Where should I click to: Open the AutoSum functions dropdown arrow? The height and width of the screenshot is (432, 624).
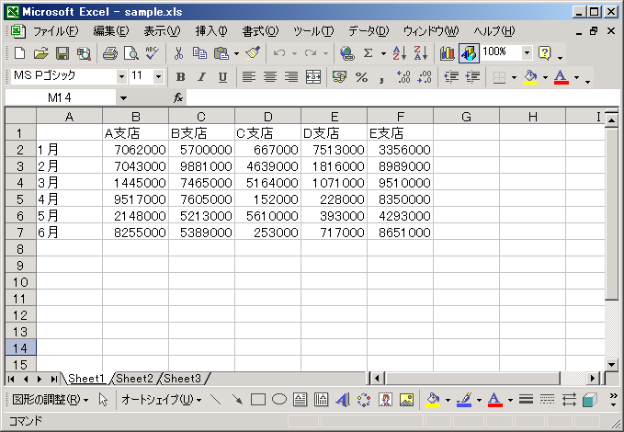[383, 53]
